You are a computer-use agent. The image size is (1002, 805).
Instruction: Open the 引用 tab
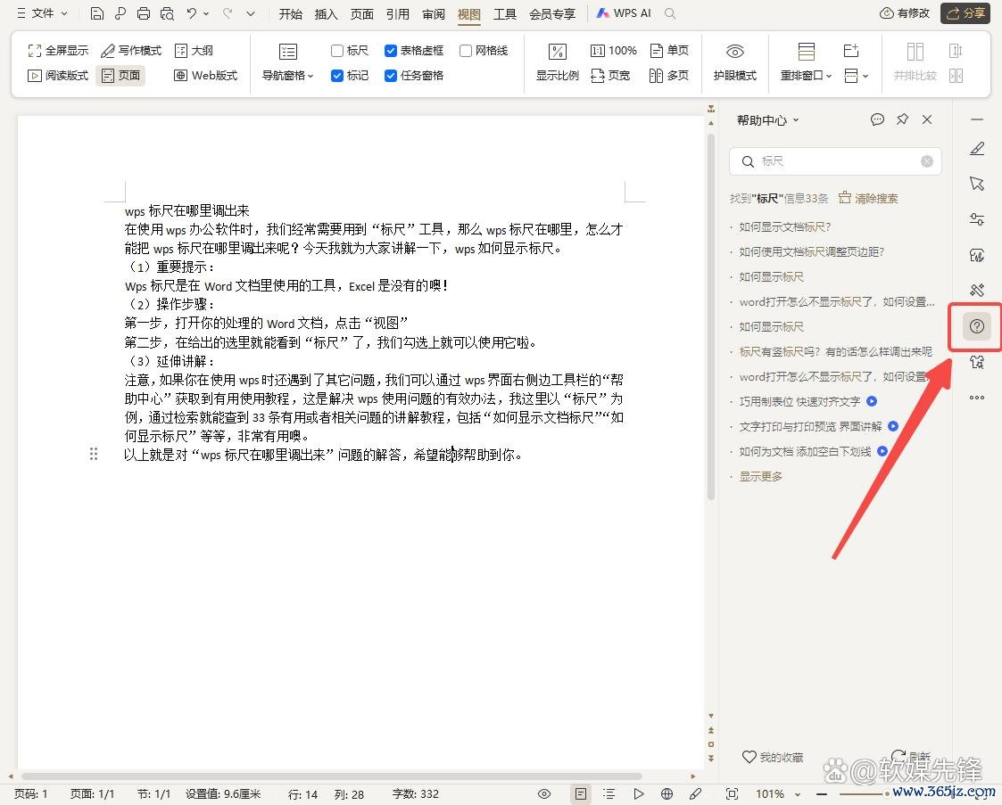click(x=397, y=13)
